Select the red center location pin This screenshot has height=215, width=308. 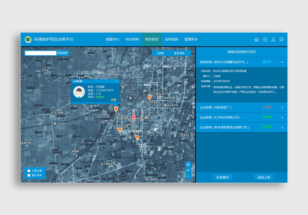click(134, 117)
